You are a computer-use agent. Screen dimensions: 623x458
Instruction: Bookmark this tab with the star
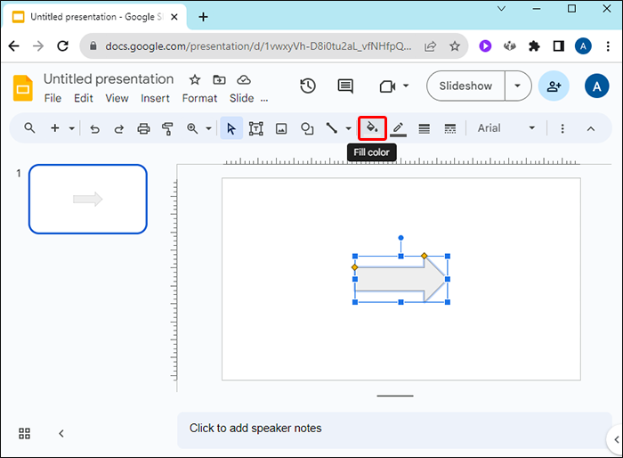[x=455, y=46]
